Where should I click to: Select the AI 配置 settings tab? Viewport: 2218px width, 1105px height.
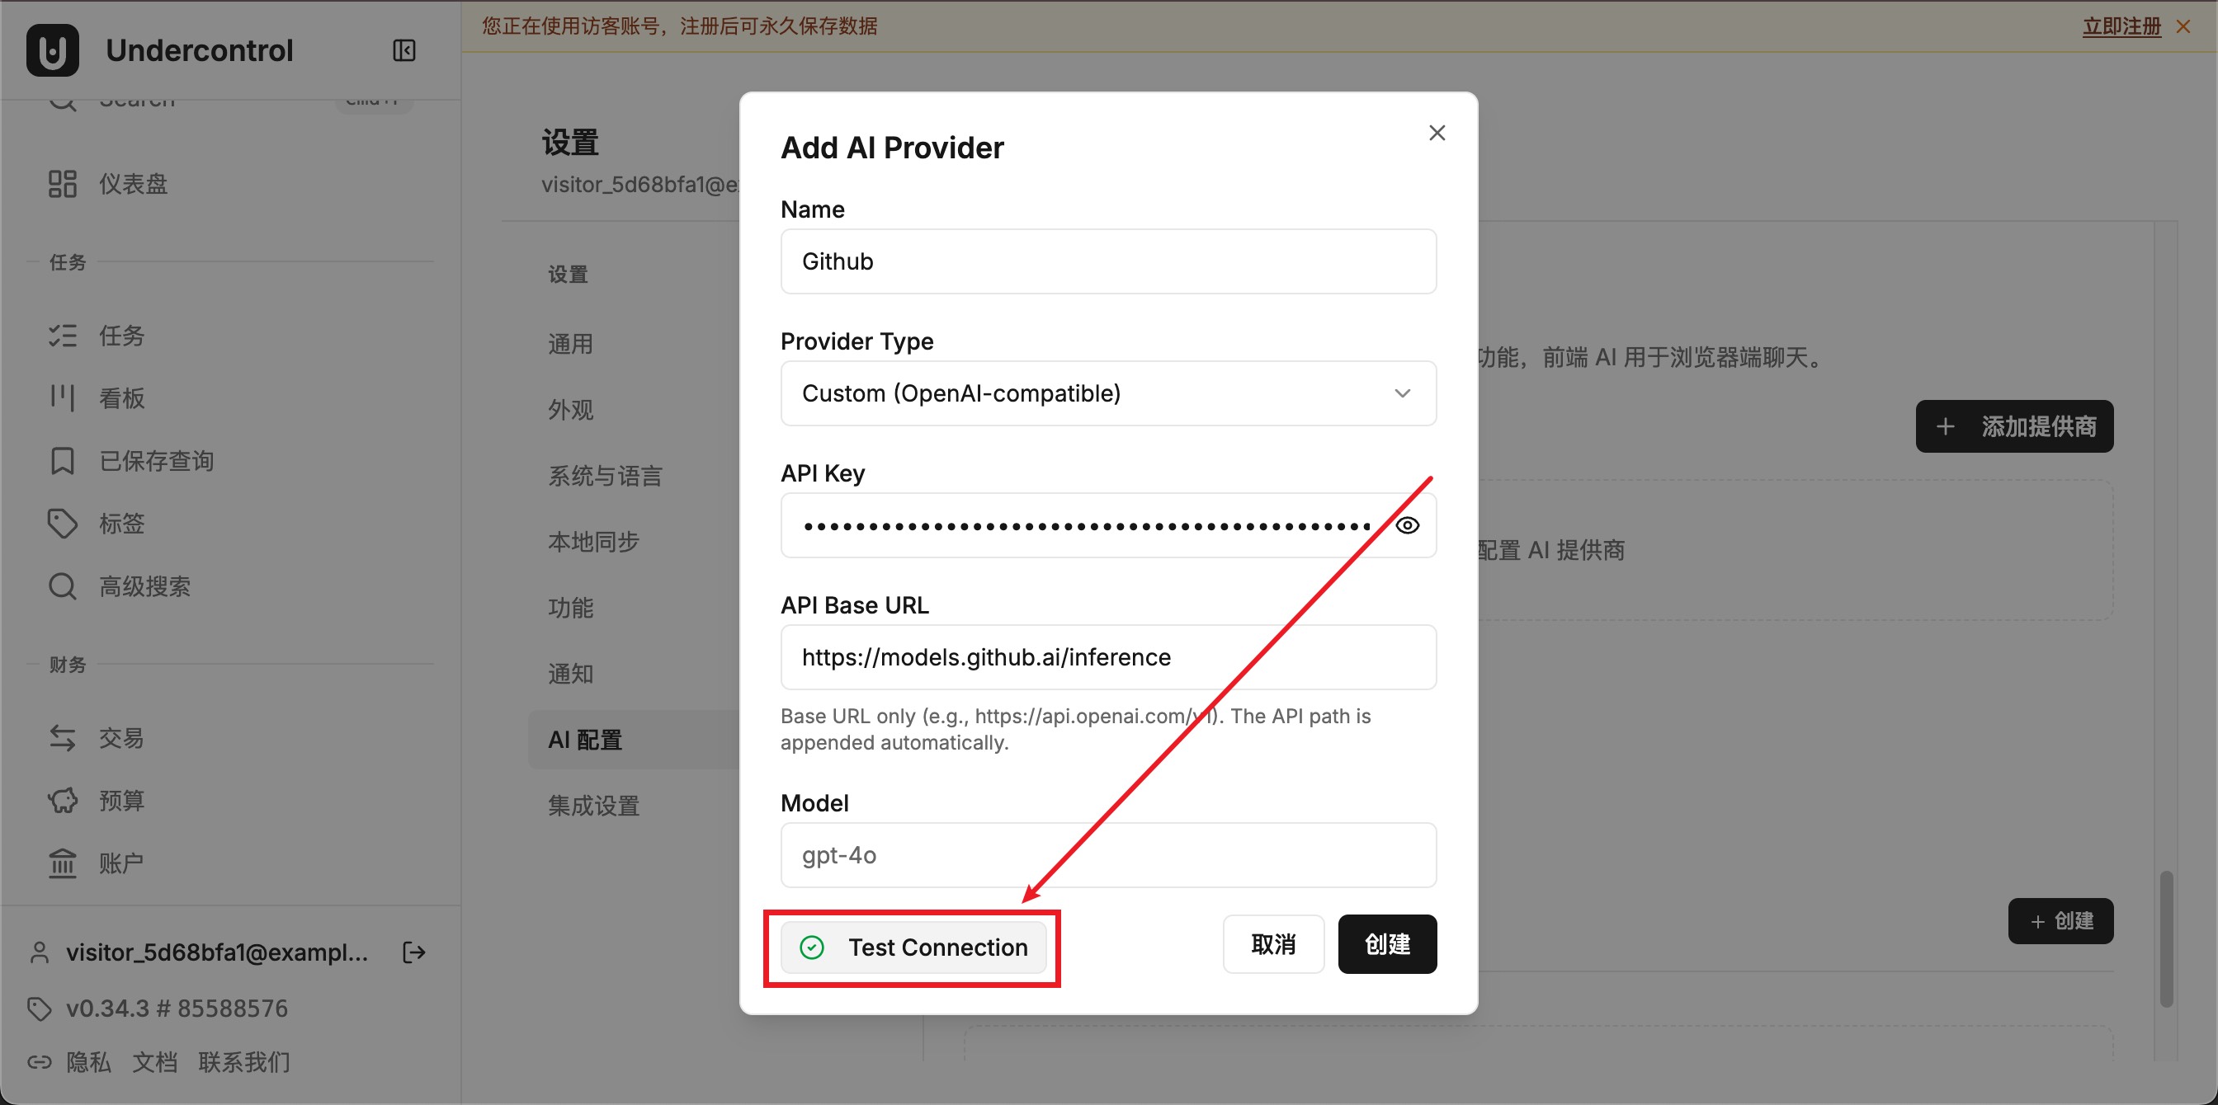pos(635,739)
